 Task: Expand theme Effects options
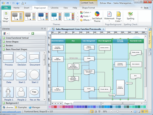(86, 20)
